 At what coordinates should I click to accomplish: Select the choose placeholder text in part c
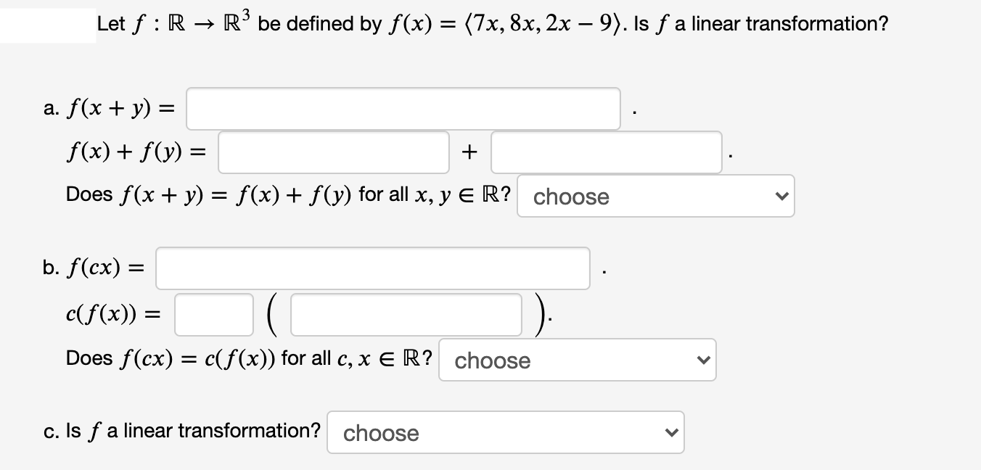(x=381, y=433)
